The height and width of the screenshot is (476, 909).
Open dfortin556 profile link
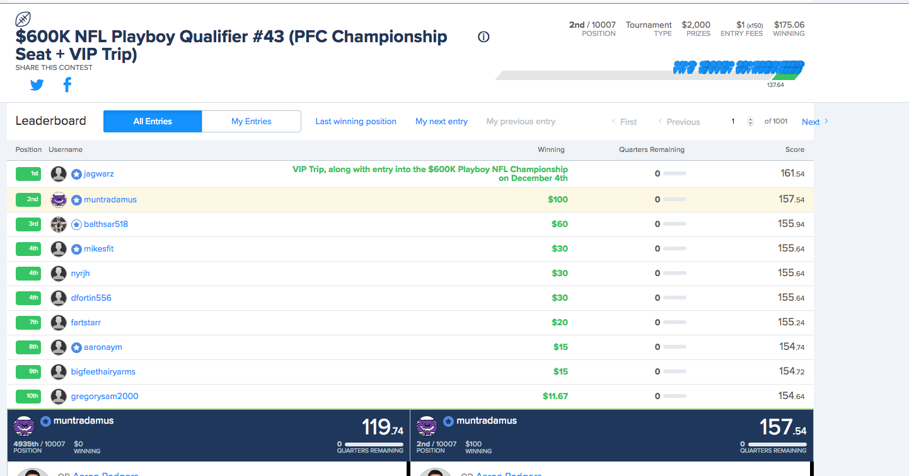coord(91,298)
